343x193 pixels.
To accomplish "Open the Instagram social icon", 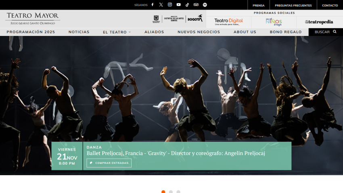I will pos(170,4).
